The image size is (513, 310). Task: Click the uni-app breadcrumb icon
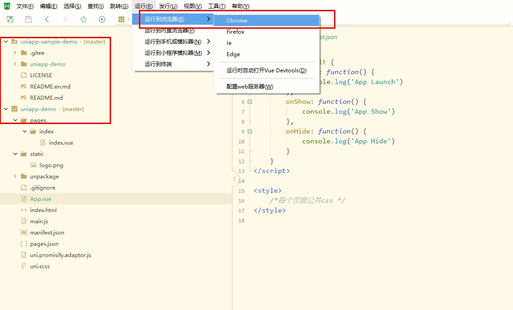coord(121,19)
